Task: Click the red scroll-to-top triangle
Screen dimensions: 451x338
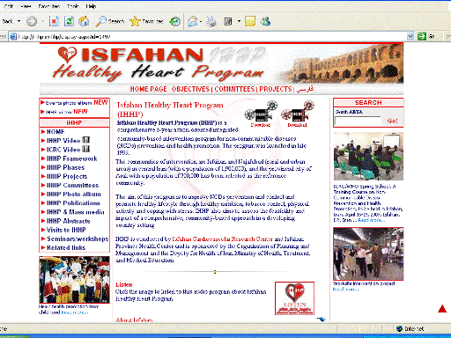Action: [x=442, y=309]
